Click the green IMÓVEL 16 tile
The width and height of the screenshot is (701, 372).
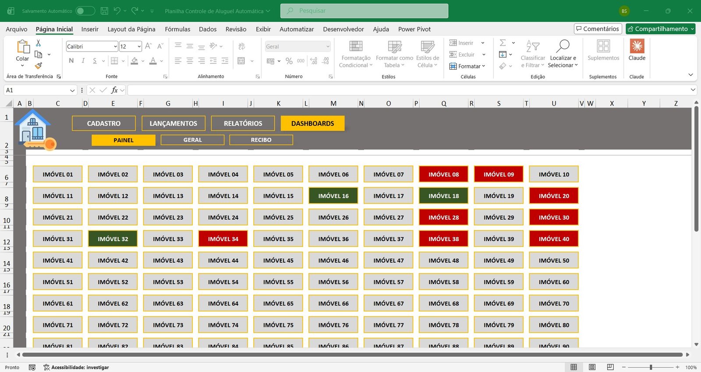[333, 196]
